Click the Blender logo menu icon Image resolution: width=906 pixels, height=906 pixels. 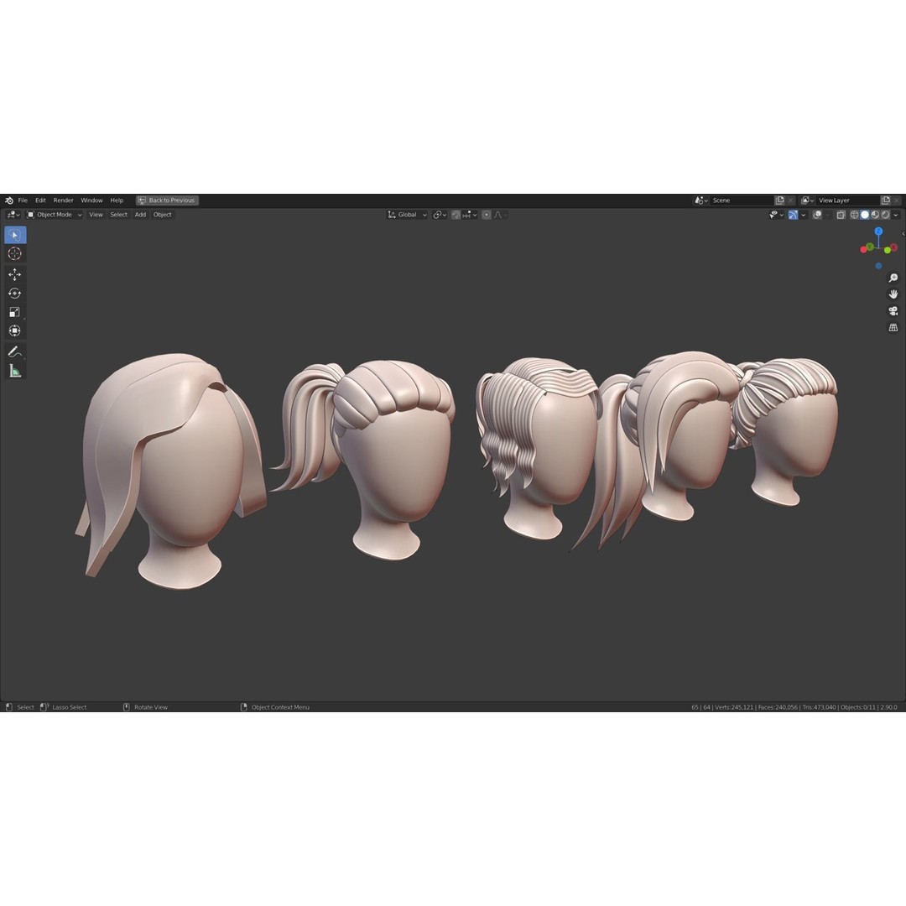click(8, 200)
